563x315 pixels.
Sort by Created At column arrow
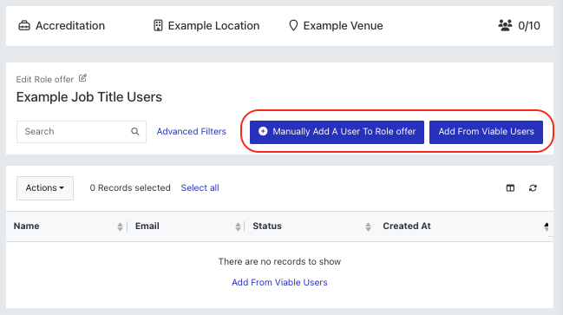tap(547, 226)
